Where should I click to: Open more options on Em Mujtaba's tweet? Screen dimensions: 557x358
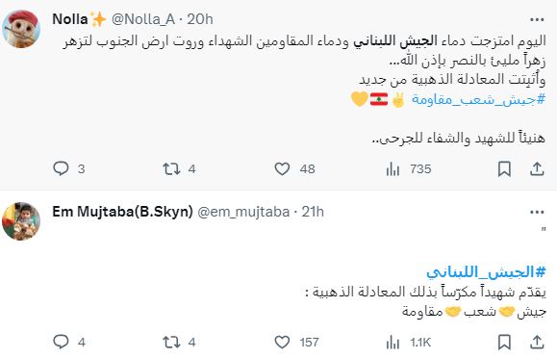pyautogui.click(x=537, y=213)
